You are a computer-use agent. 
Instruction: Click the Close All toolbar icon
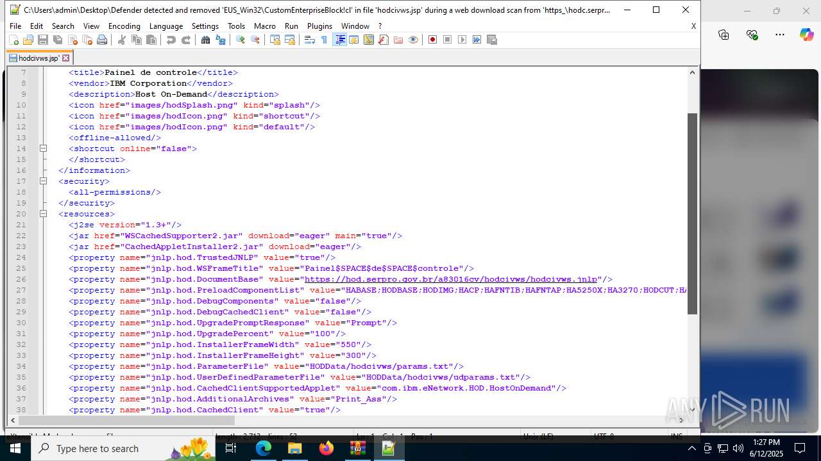coord(87,40)
